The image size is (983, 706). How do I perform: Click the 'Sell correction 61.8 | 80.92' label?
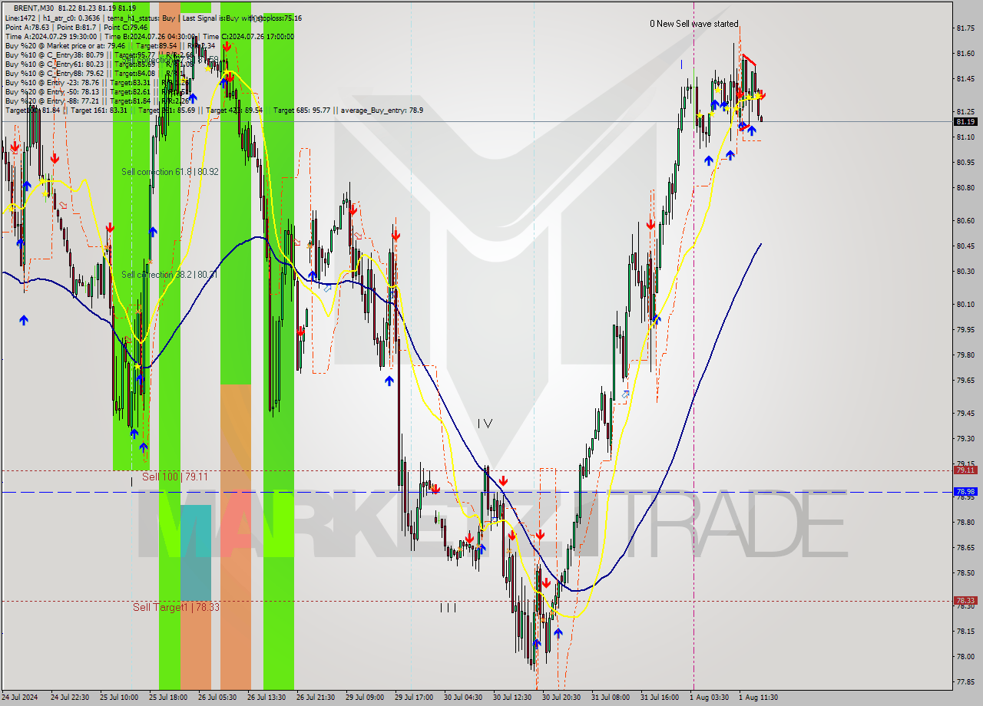tap(170, 172)
